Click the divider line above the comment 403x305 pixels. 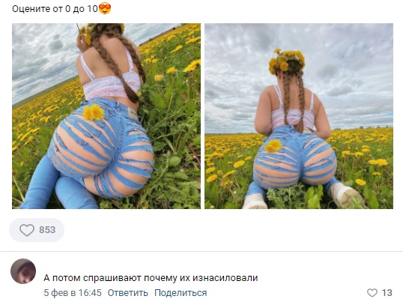(201, 251)
